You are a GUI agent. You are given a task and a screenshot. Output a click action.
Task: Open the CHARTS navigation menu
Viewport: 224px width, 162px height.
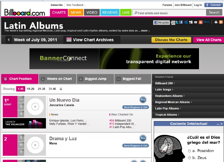59,13
